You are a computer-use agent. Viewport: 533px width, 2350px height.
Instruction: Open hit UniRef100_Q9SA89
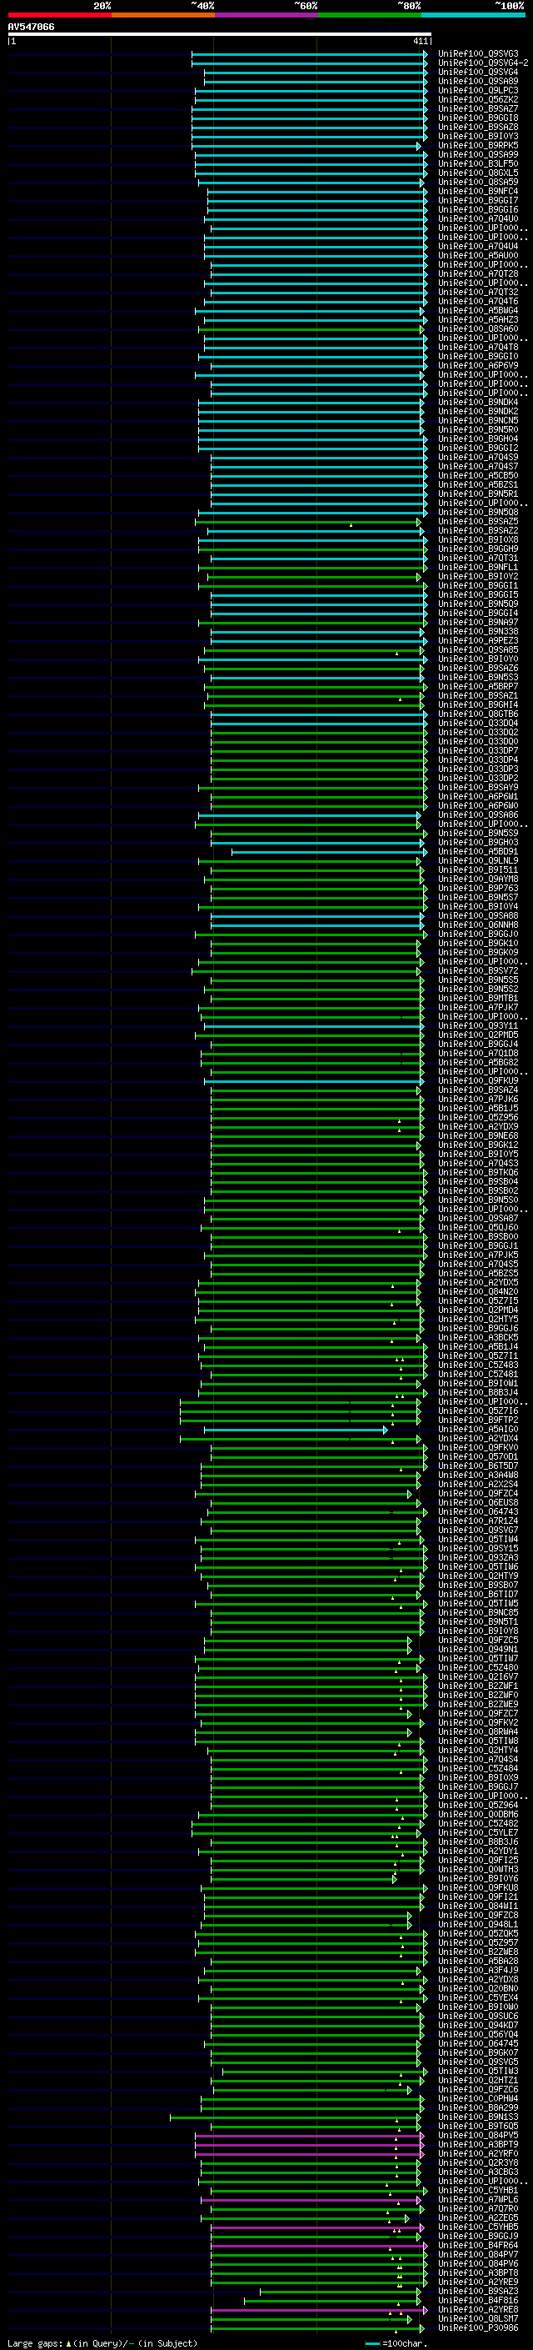click(478, 81)
